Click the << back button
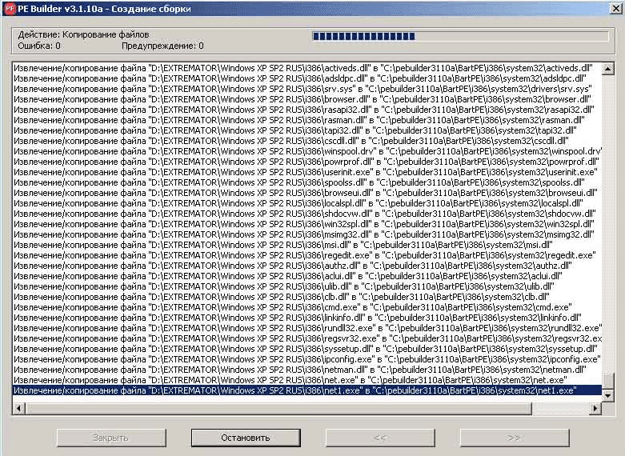Viewport: 625px width, 456px height. click(380, 438)
